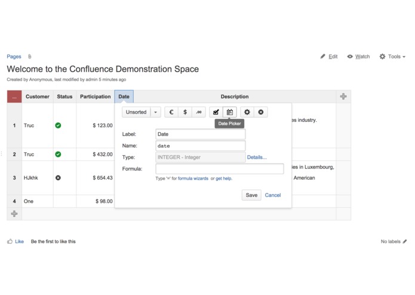This screenshot has height=295, width=415.
Task: Click the delete column X icon
Action: (261, 112)
